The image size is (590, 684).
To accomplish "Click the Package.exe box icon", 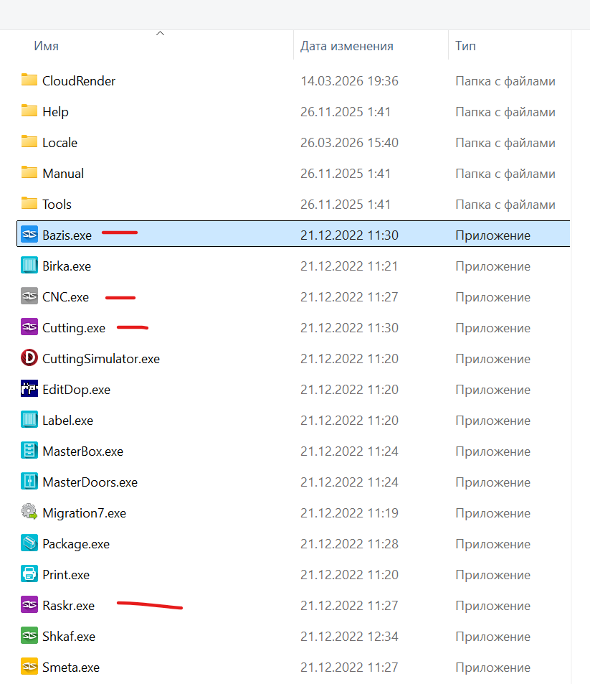I will tap(29, 543).
